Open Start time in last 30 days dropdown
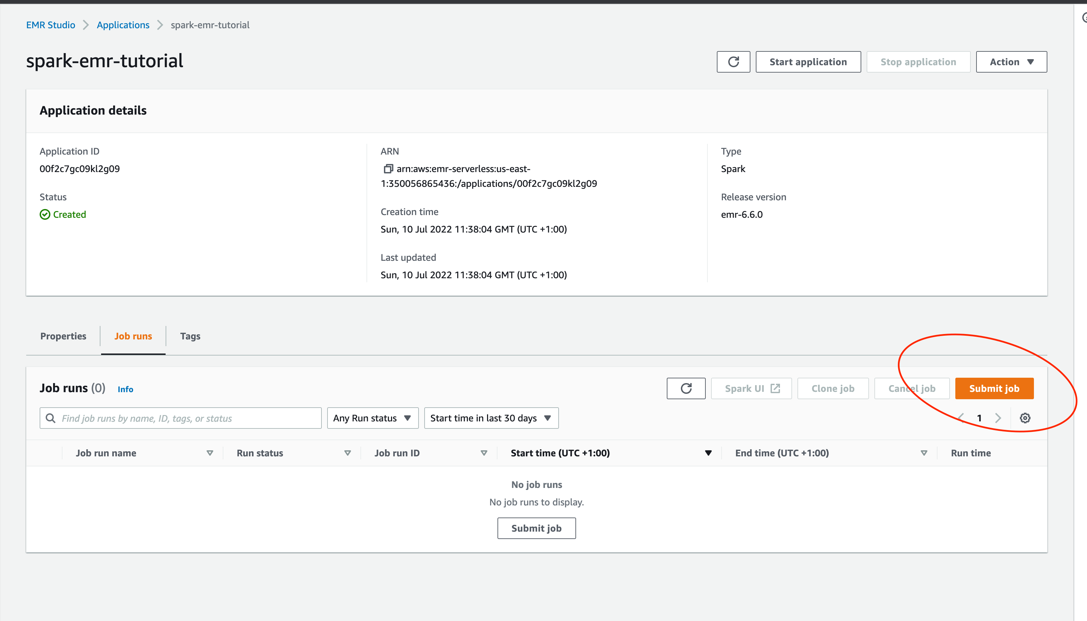 [x=491, y=418]
